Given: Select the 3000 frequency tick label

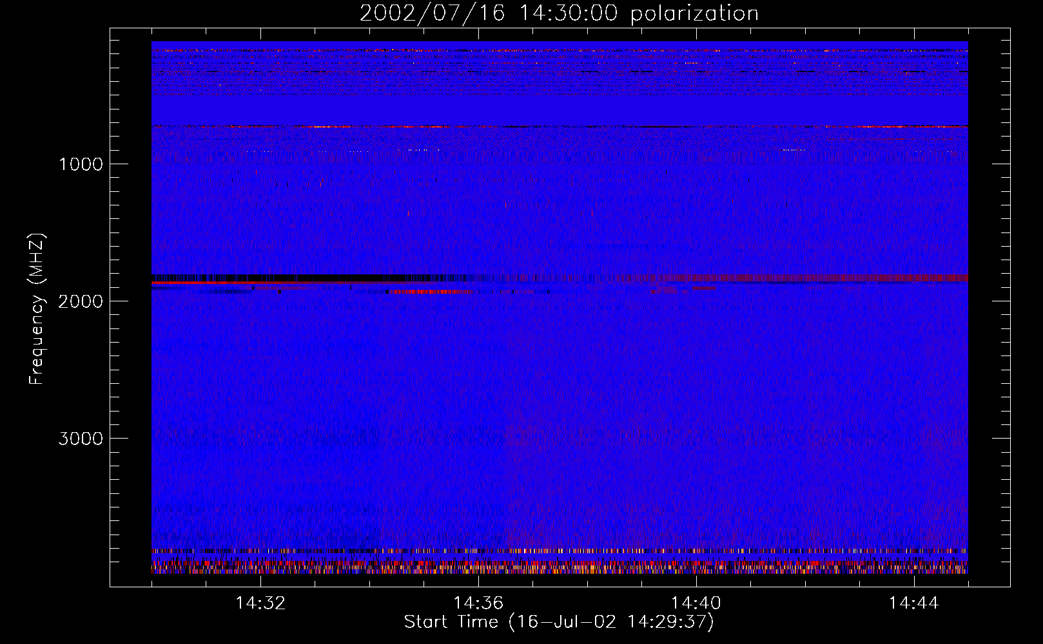Looking at the screenshot, I should 81,439.
